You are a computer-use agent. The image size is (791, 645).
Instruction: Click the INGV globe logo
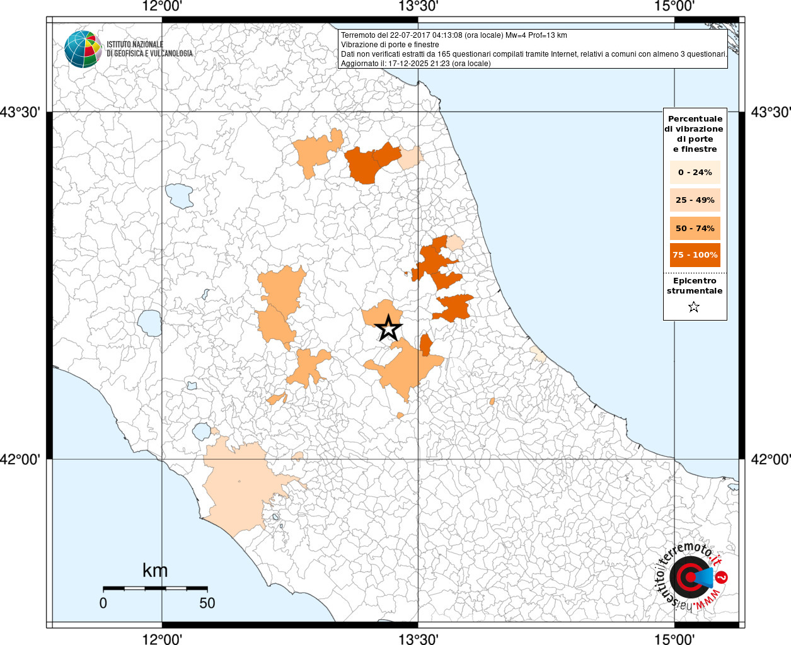tap(83, 49)
